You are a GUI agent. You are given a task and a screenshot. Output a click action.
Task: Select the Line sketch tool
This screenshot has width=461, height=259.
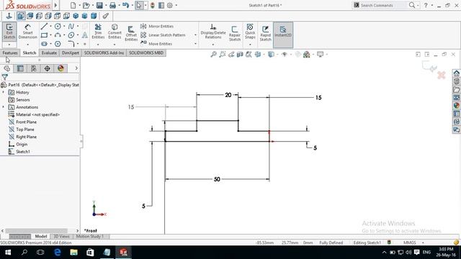44,27
